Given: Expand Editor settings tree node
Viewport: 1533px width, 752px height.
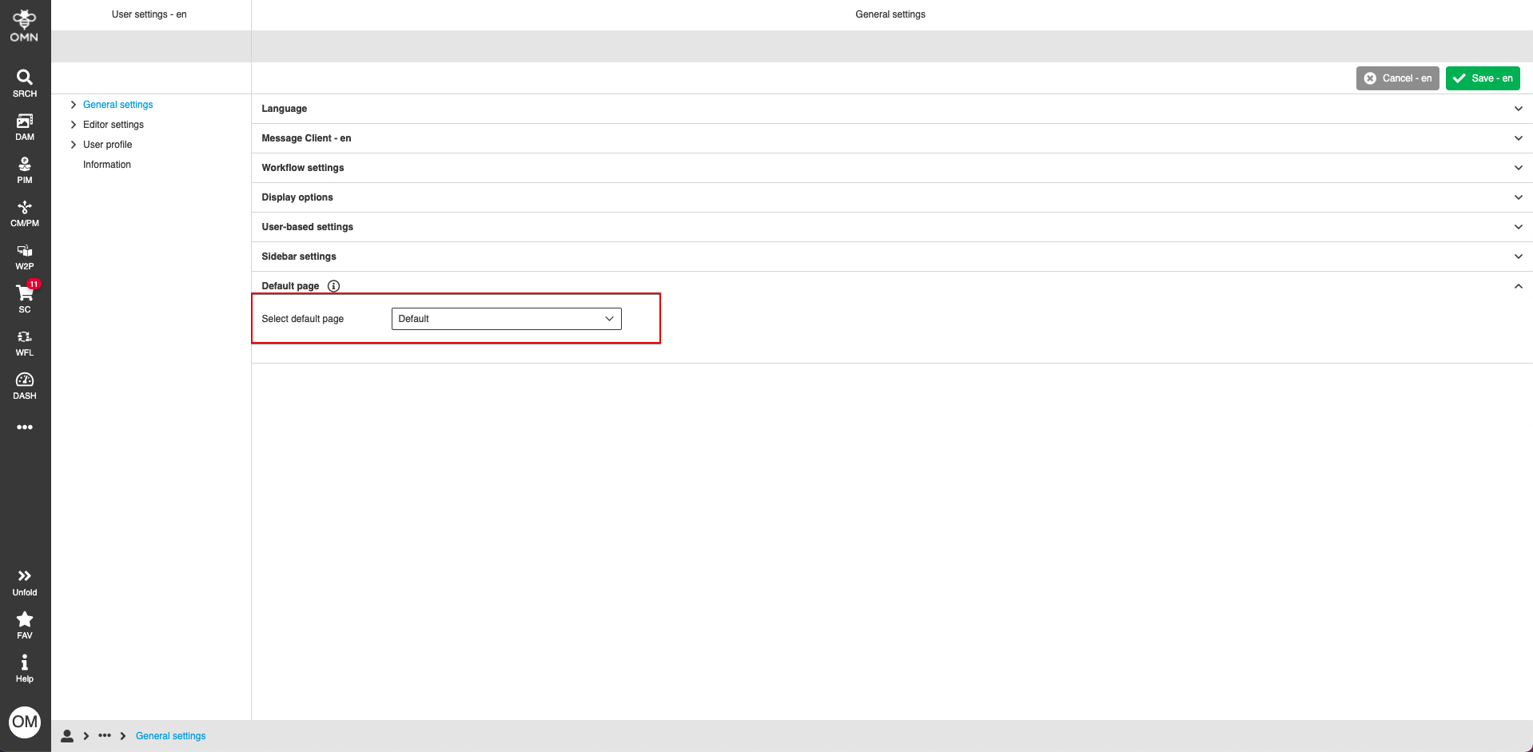Looking at the screenshot, I should tap(74, 125).
